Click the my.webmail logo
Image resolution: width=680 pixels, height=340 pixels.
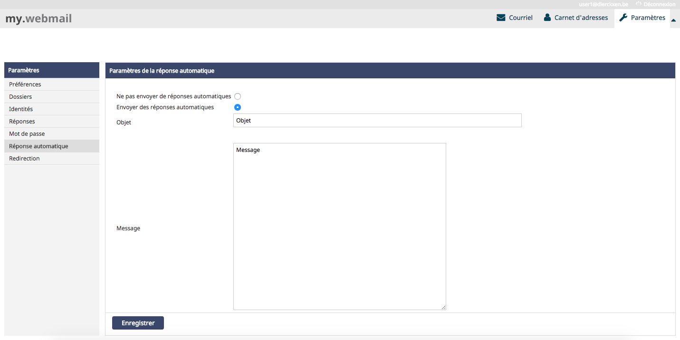(38, 19)
